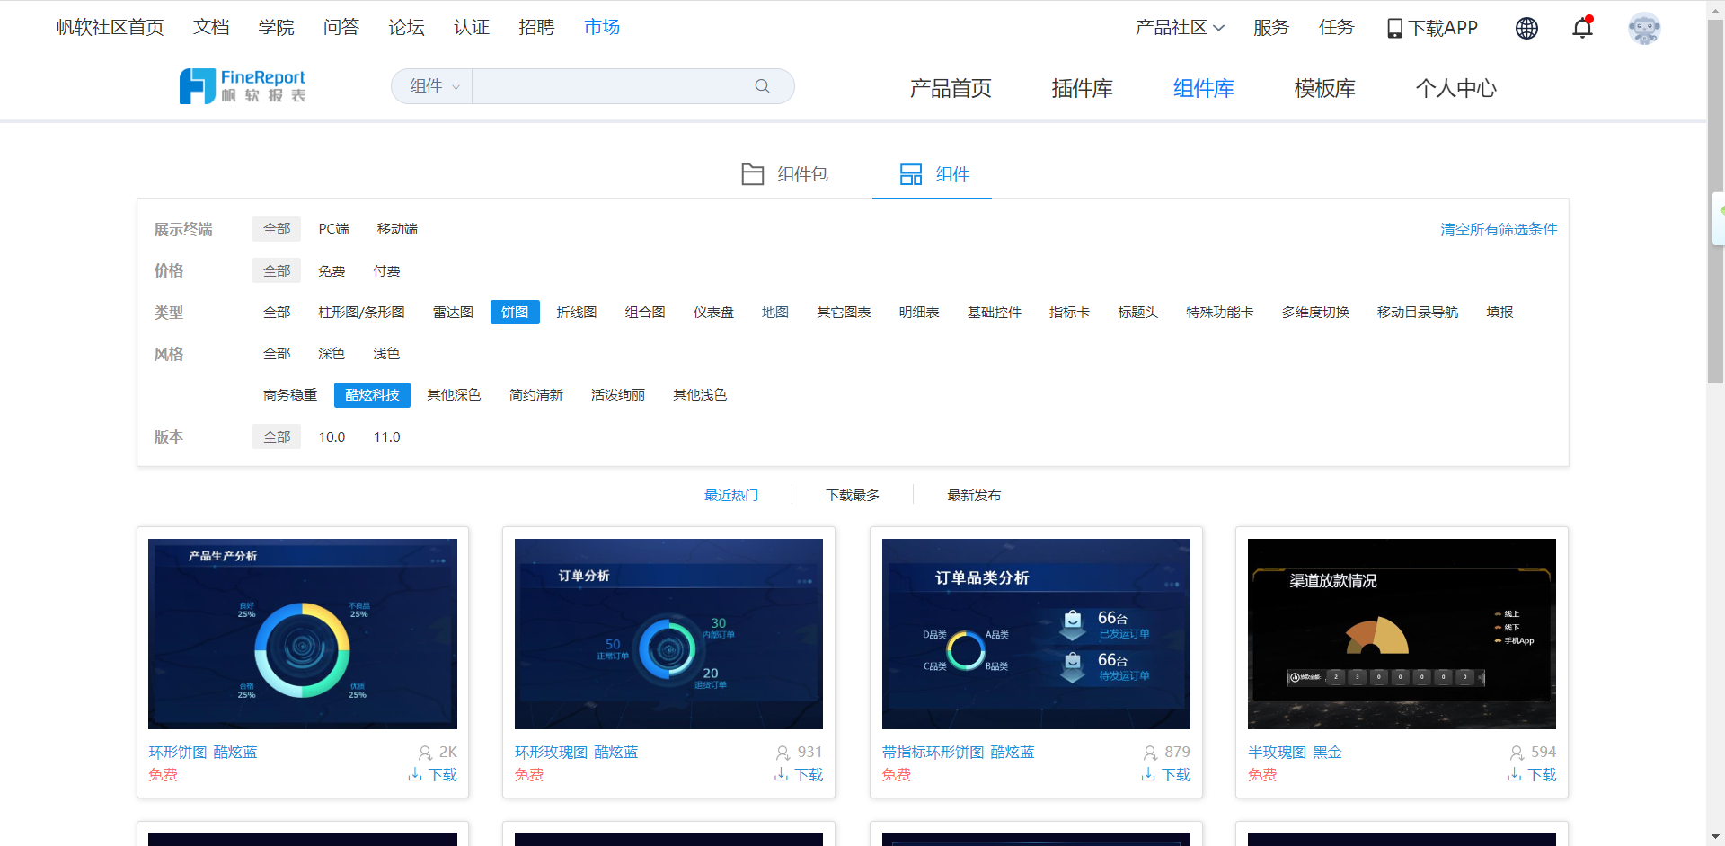The height and width of the screenshot is (846, 1725).
Task: Sort results by 下载最多
Action: click(x=852, y=496)
